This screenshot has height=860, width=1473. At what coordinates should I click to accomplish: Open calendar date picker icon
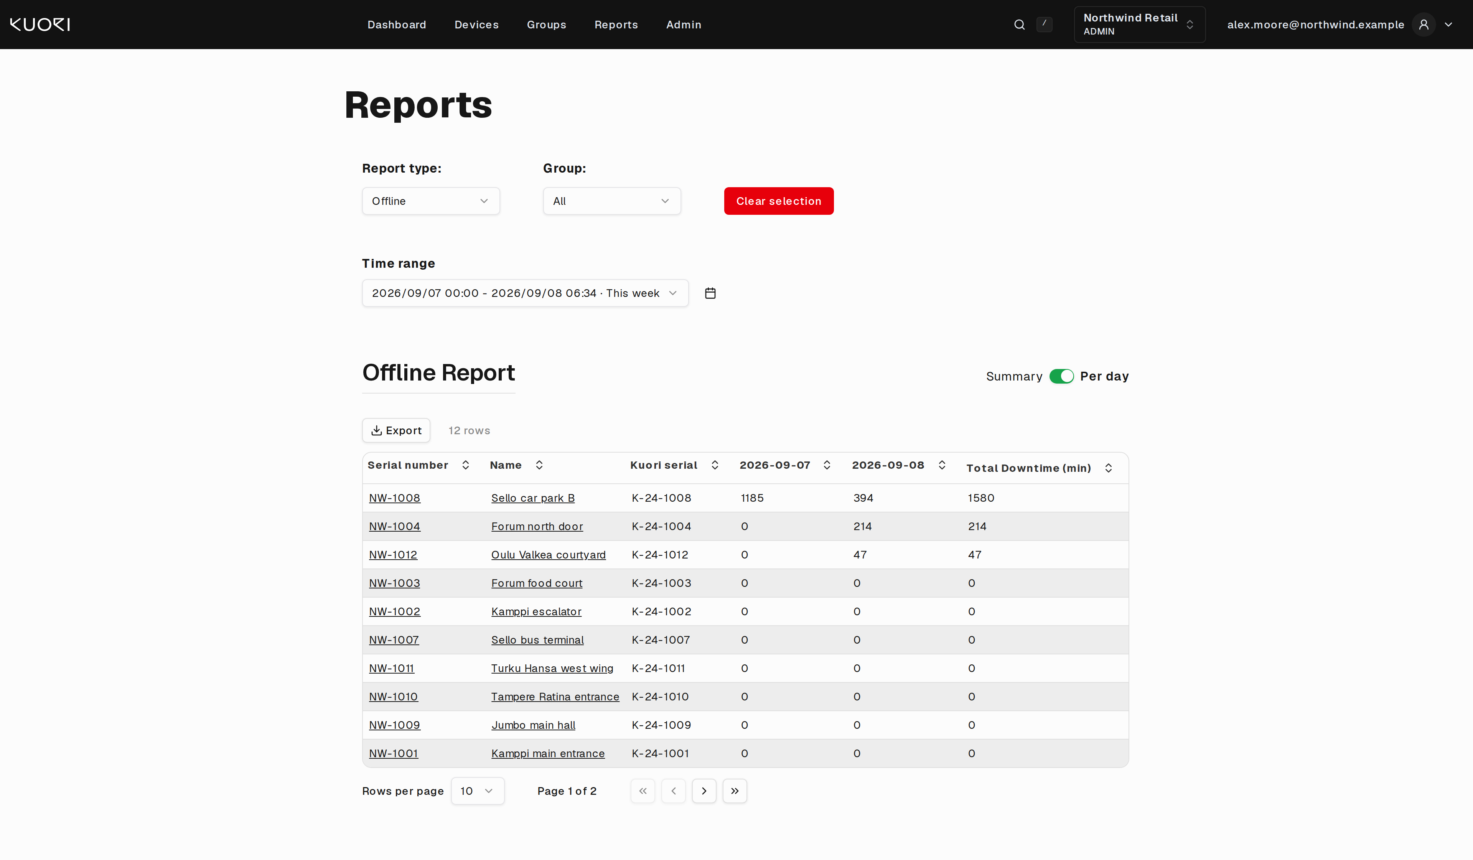(710, 293)
